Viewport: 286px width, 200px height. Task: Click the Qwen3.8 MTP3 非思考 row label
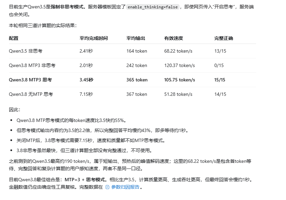click(x=32, y=65)
